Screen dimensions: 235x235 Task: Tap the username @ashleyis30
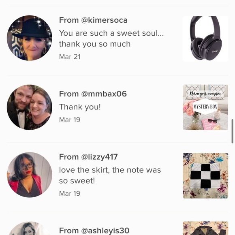click(105, 231)
